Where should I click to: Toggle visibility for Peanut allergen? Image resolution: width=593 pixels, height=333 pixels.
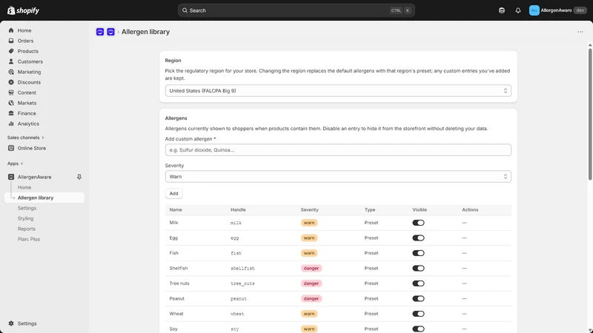[418, 299]
